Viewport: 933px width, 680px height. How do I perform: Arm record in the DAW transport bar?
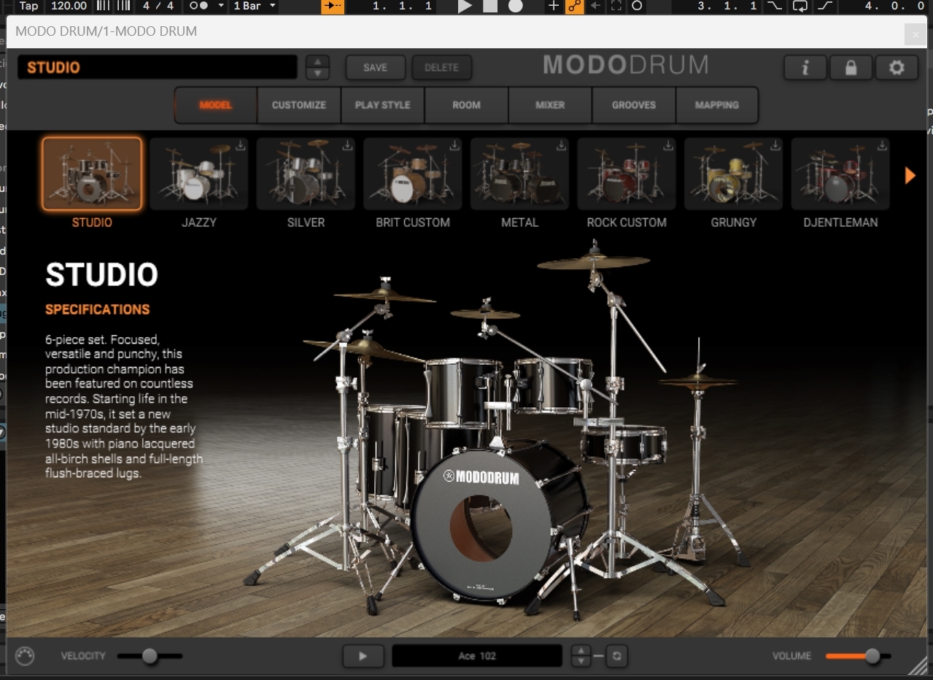tap(515, 6)
